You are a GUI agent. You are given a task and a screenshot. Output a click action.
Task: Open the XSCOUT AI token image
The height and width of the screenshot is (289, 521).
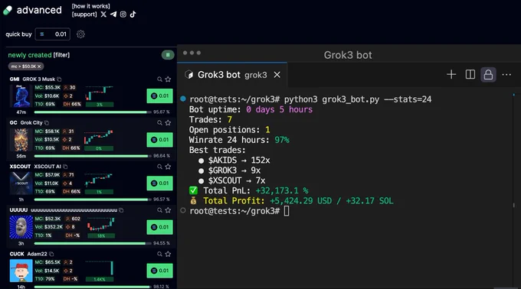click(21, 183)
